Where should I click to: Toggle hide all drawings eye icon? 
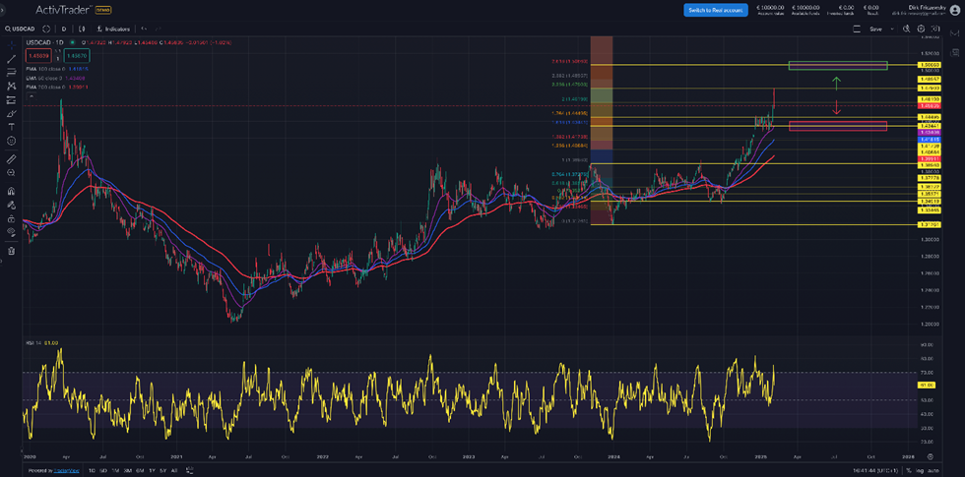click(x=11, y=232)
